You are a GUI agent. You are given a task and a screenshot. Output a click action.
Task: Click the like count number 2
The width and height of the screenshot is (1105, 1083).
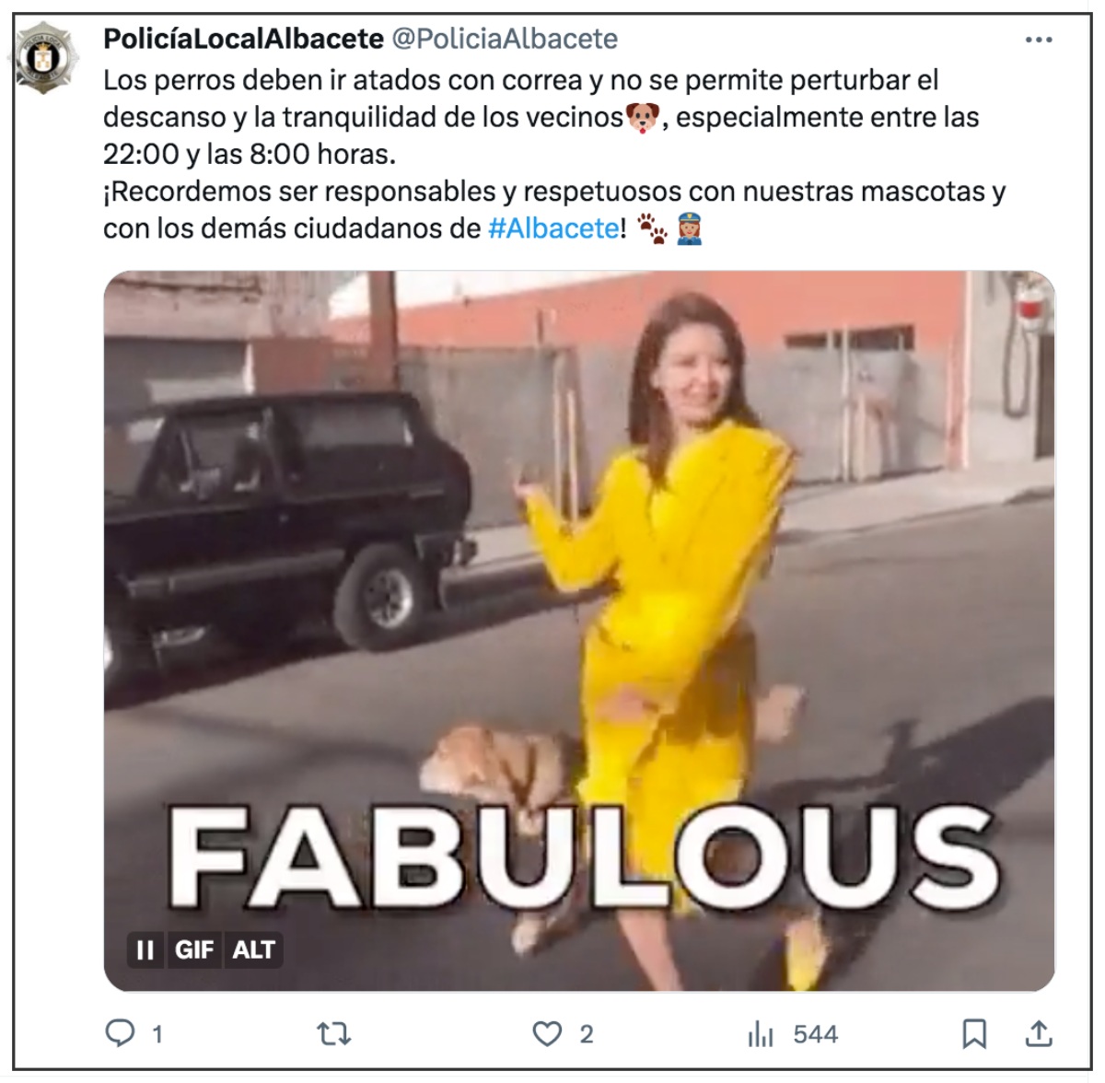(x=586, y=1034)
